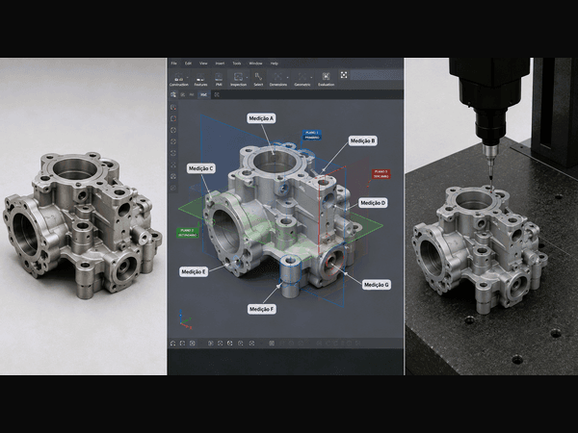Image resolution: width=578 pixels, height=433 pixels.
Task: Select the last tab icon under Select tool
Action: (x=217, y=94)
